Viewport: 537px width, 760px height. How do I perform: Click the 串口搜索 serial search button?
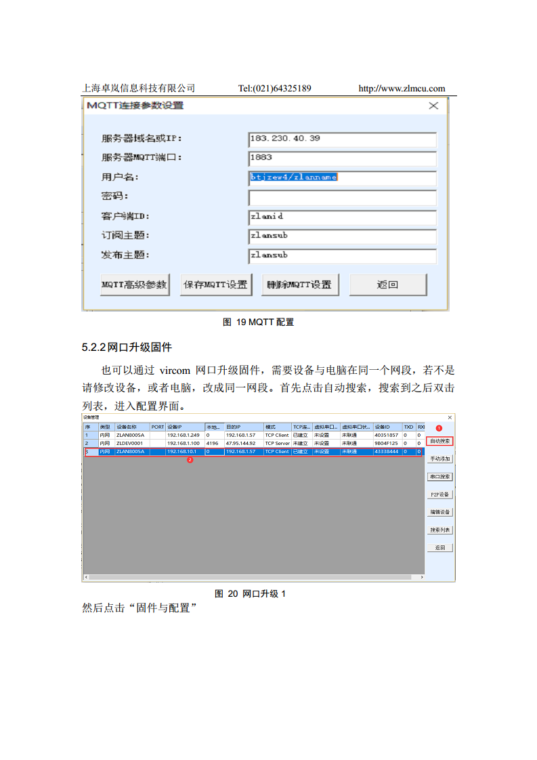point(439,477)
